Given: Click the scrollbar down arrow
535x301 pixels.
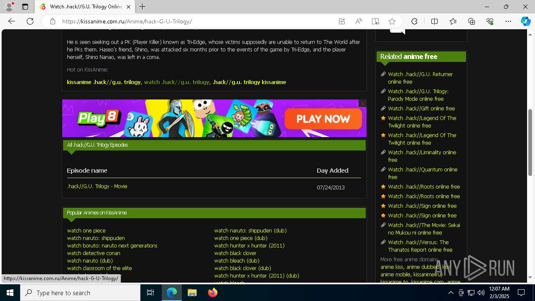Looking at the screenshot, I should [x=530, y=278].
